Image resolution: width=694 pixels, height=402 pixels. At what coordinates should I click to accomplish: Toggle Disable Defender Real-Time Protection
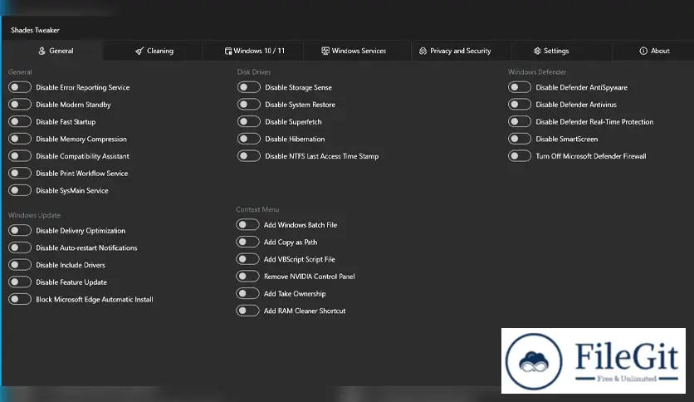(520, 122)
